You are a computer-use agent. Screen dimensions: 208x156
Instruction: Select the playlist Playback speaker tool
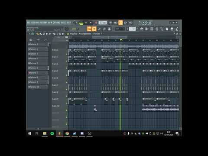click(x=63, y=34)
